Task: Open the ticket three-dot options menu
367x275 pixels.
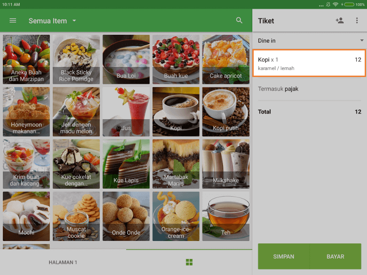Action: pyautogui.click(x=357, y=21)
